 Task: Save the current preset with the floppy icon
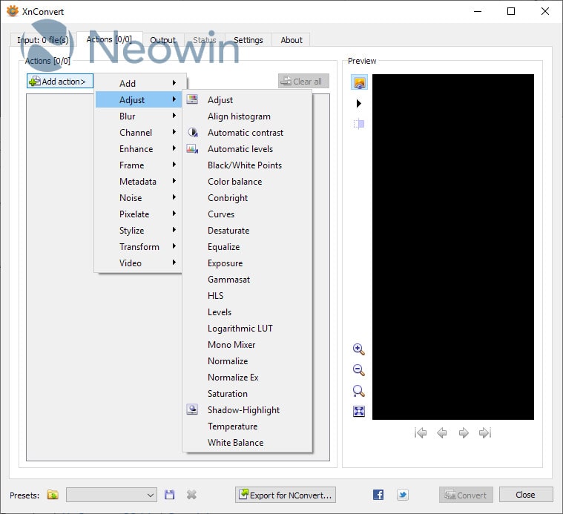(x=169, y=495)
